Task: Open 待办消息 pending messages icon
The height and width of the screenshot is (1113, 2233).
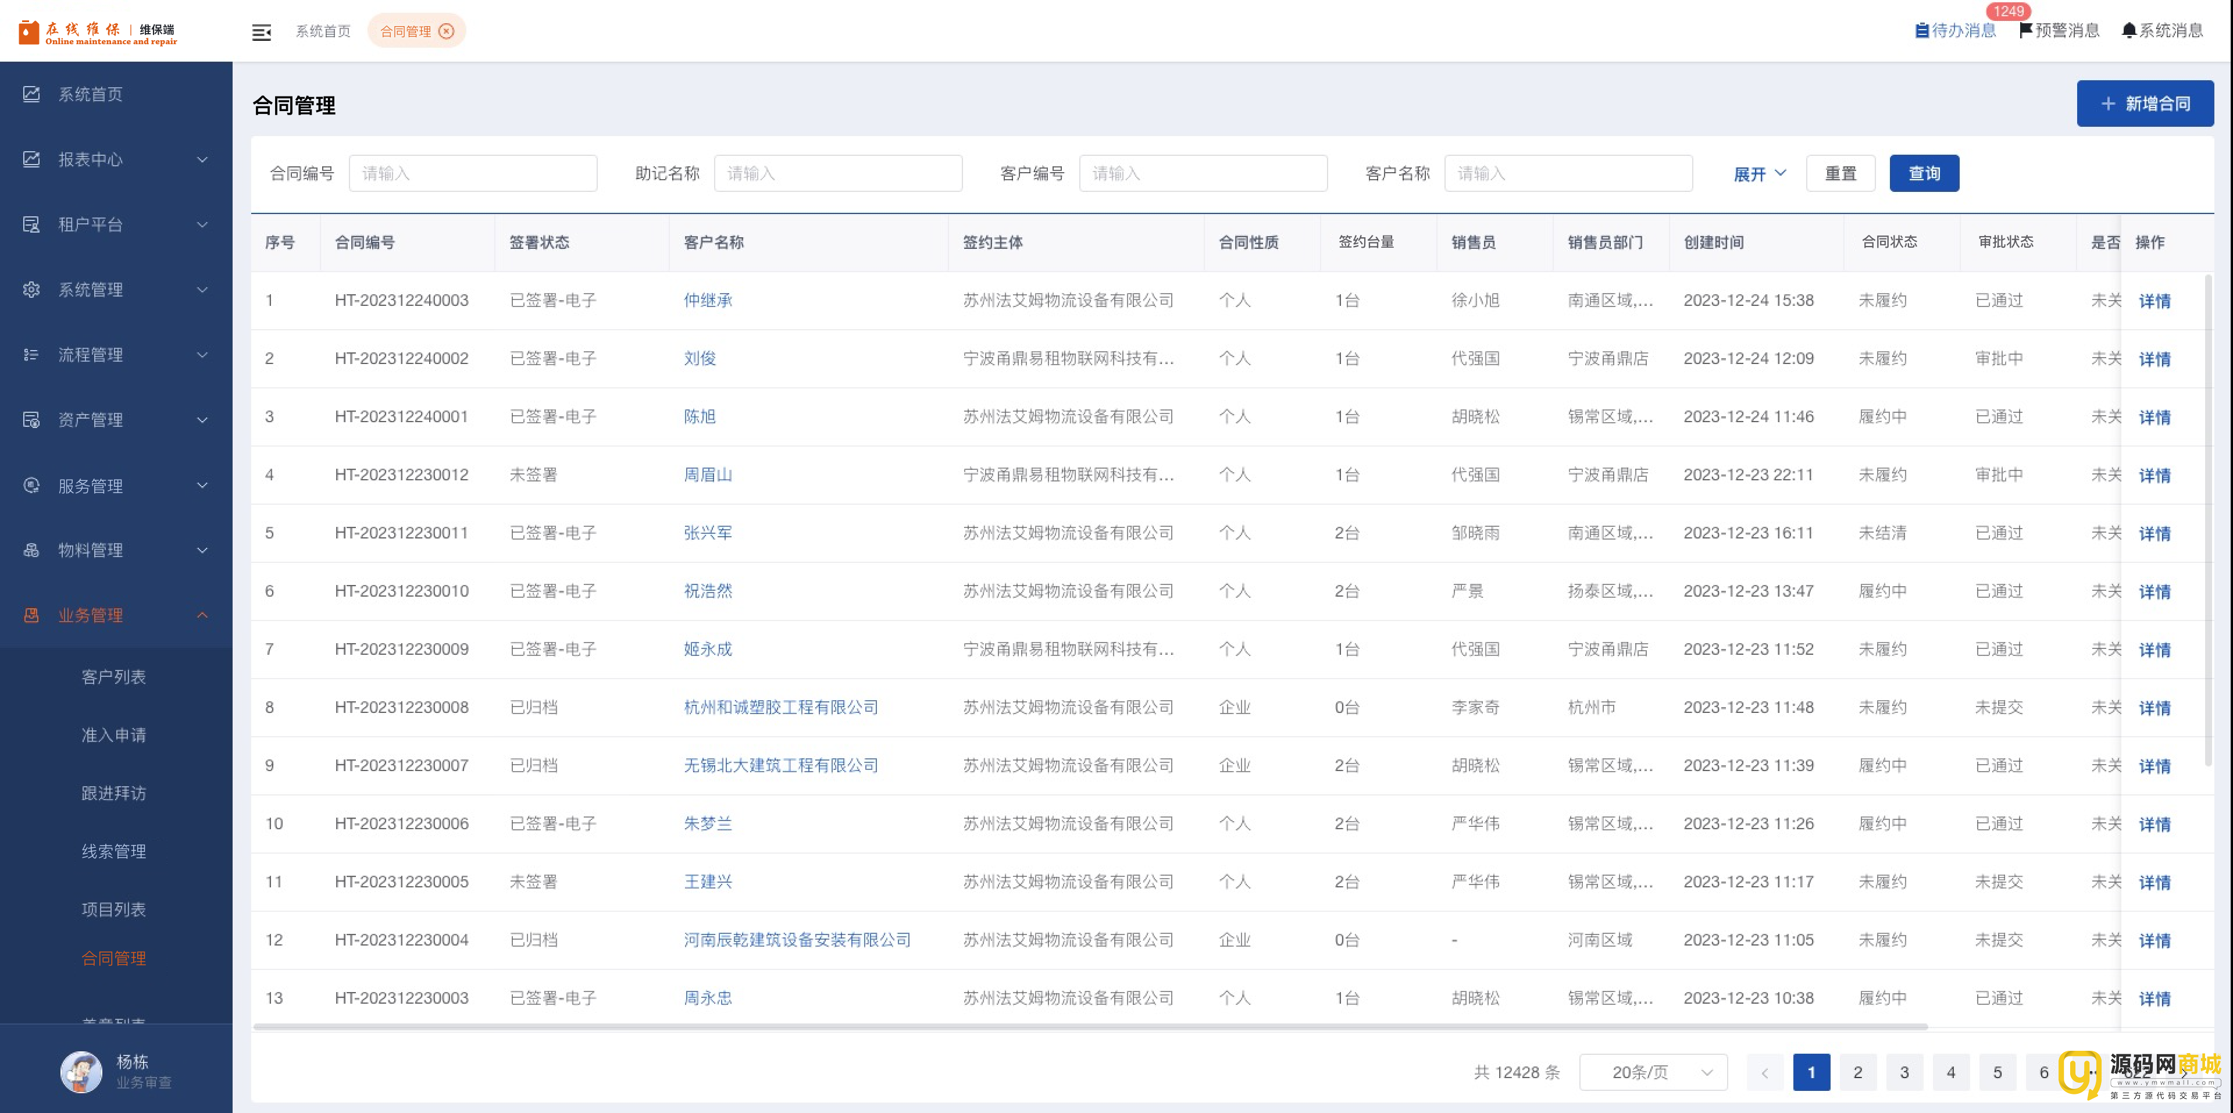Action: coord(1922,30)
